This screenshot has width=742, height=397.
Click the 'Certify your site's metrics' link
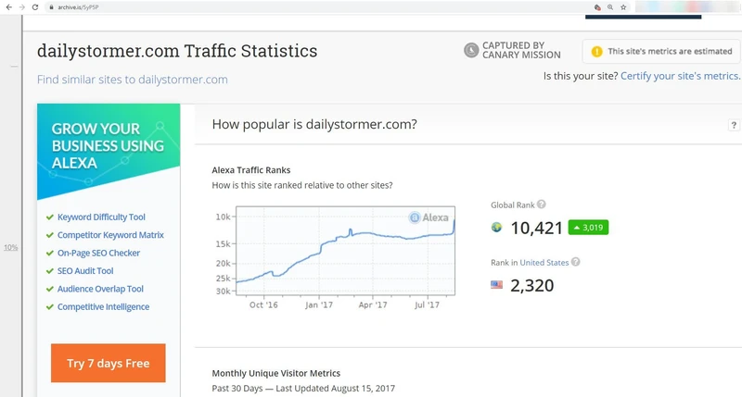coord(680,76)
